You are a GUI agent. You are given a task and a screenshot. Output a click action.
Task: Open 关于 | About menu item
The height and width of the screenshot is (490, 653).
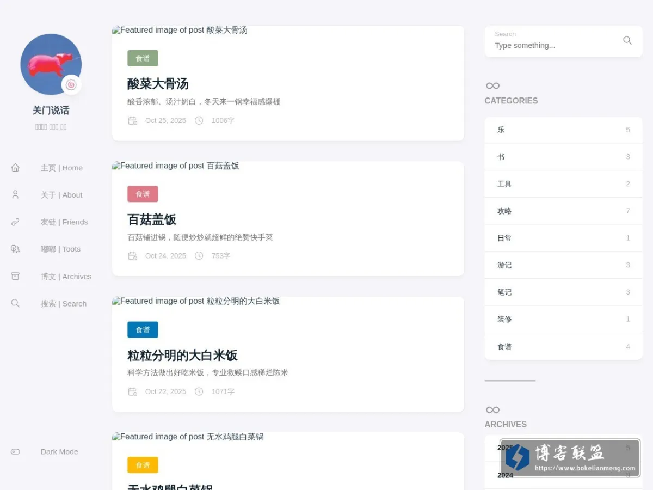point(61,195)
